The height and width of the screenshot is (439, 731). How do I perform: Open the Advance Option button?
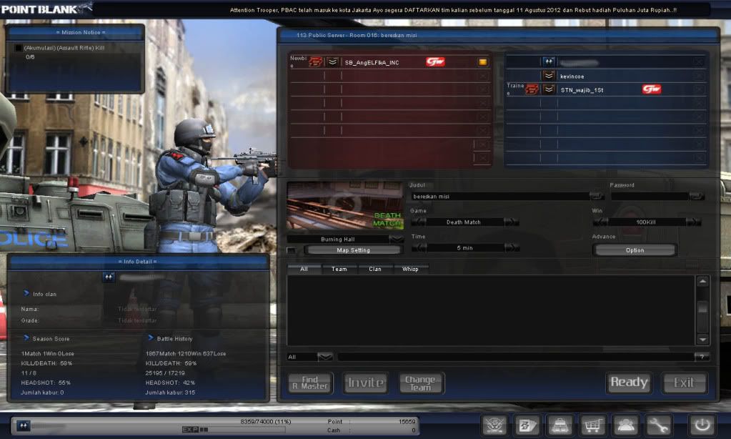tap(635, 250)
